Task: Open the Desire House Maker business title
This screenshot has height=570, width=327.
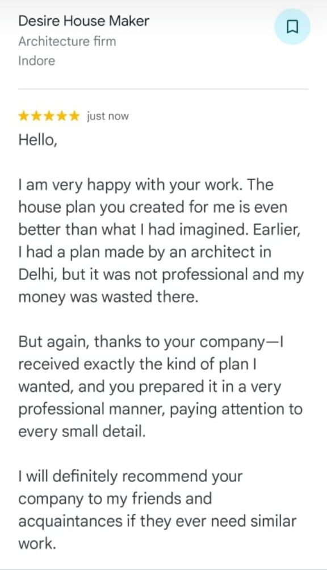Action: (x=83, y=21)
